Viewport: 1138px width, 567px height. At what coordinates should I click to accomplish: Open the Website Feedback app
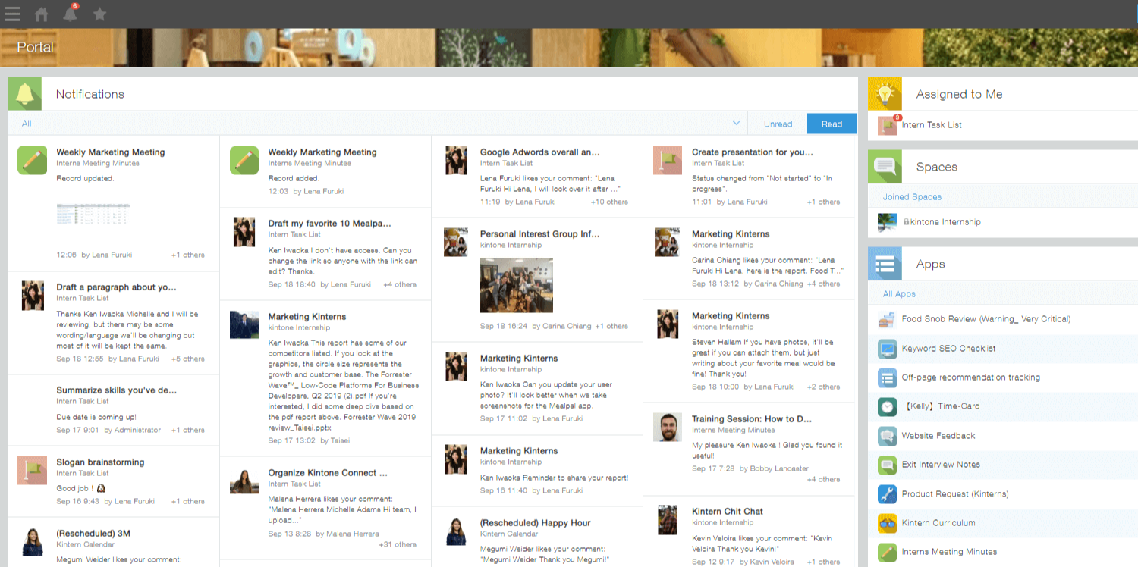(x=938, y=436)
